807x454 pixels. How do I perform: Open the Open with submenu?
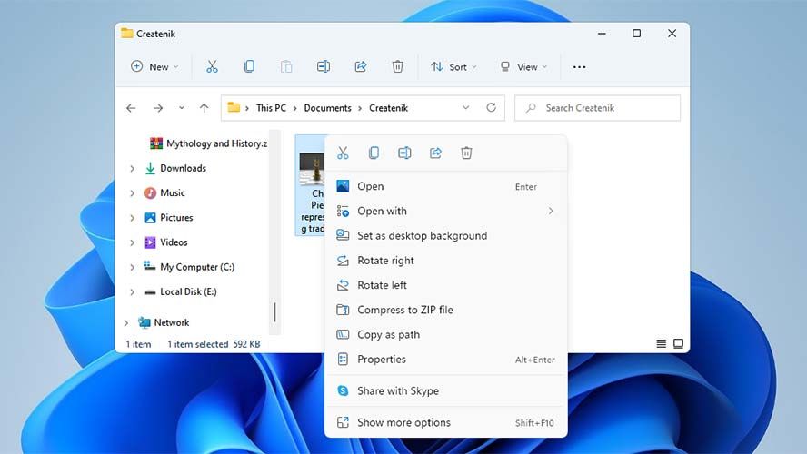(445, 211)
